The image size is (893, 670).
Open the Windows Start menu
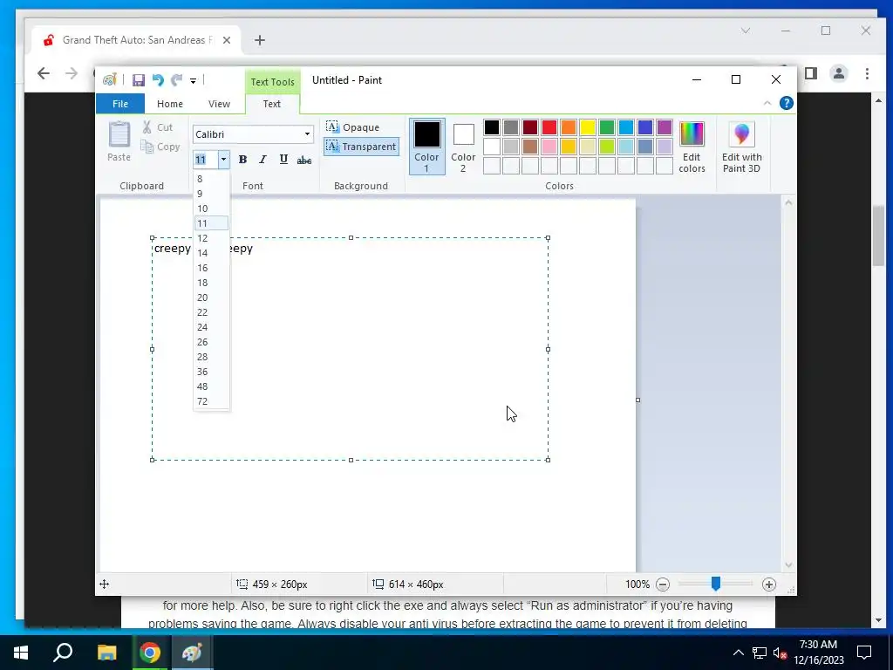21,653
